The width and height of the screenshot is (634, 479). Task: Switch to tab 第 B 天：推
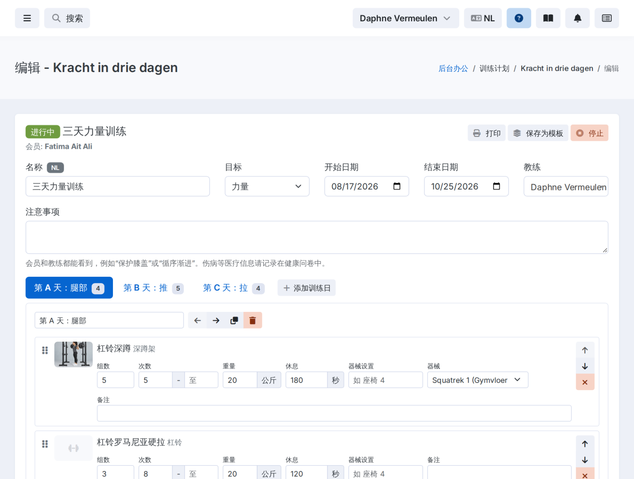[x=153, y=288]
